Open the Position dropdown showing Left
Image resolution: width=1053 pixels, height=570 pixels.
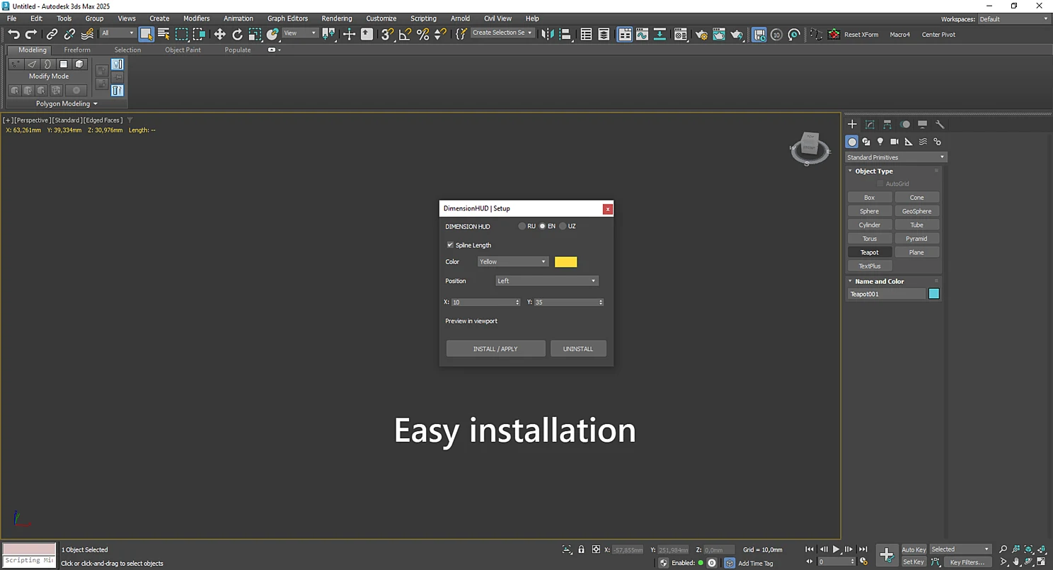pyautogui.click(x=546, y=281)
